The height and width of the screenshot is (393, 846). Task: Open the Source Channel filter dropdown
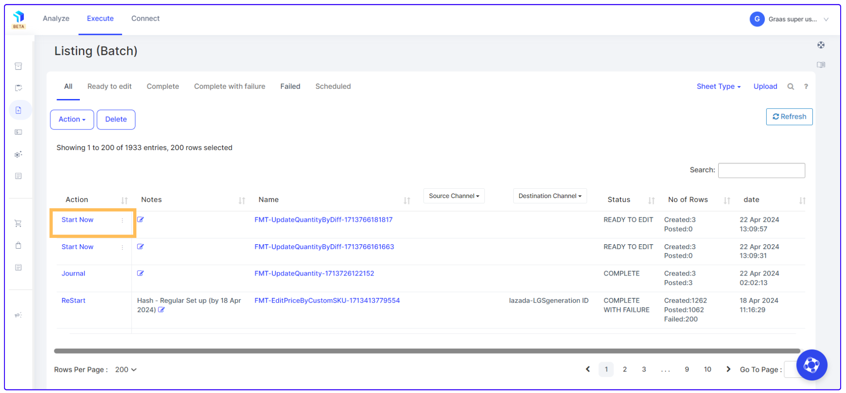[x=454, y=196]
